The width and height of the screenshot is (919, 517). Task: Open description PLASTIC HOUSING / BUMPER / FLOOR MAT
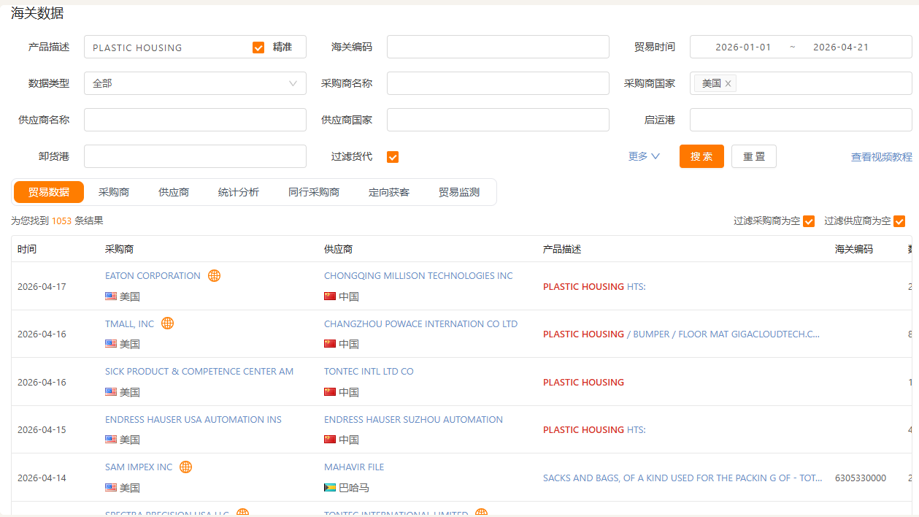click(681, 334)
